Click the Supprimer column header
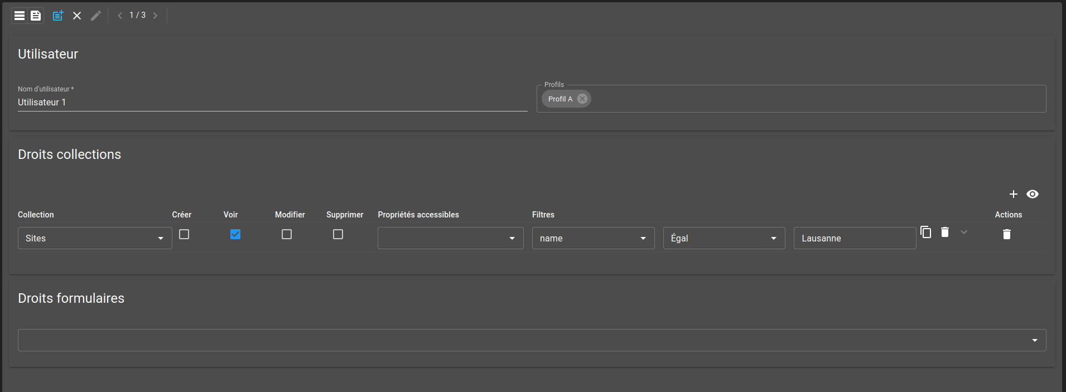 pos(345,215)
